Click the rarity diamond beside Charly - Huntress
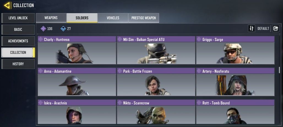 click(41, 39)
